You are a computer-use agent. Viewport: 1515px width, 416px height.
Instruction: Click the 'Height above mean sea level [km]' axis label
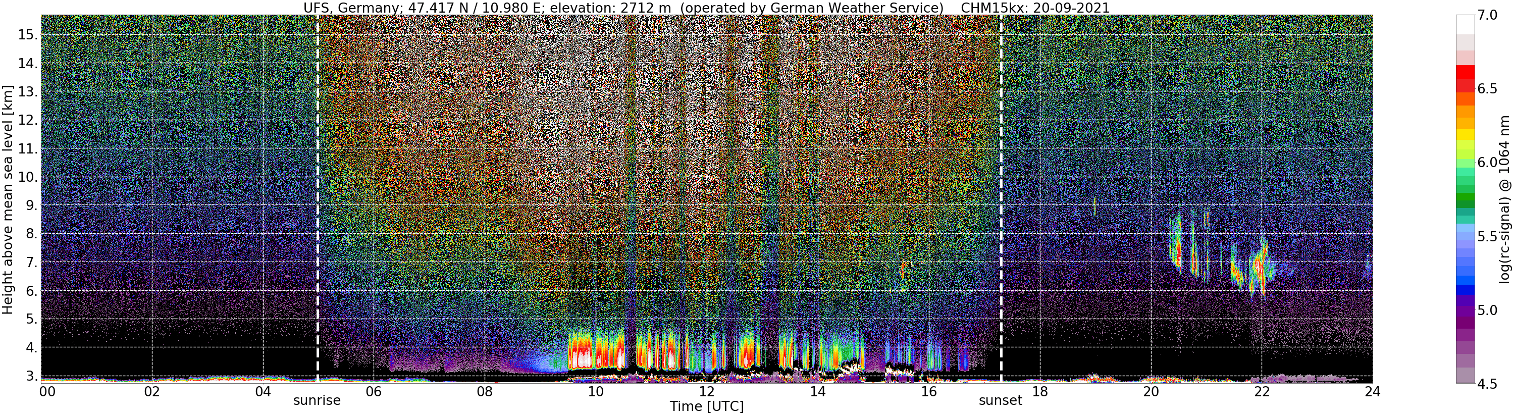[8, 199]
